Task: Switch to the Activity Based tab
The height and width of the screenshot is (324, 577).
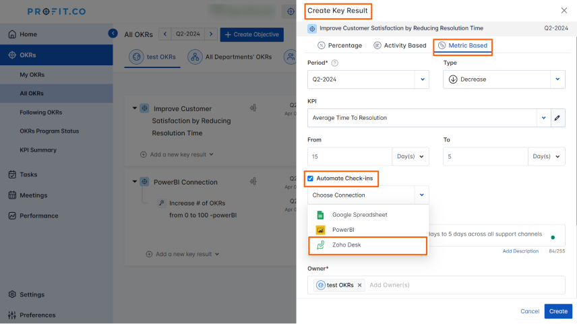Action: (400, 45)
